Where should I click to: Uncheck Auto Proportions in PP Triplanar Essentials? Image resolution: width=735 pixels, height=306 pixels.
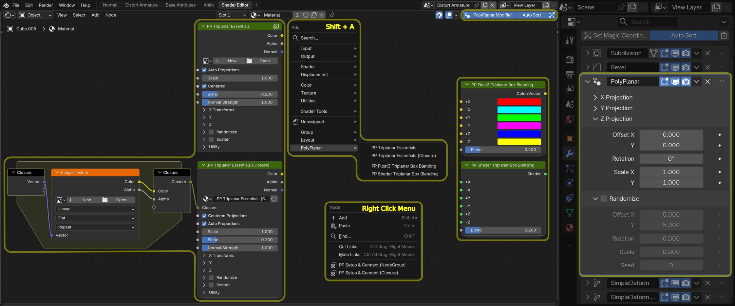(204, 70)
